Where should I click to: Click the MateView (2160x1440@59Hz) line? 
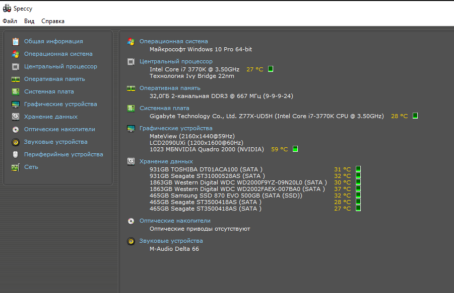point(192,136)
